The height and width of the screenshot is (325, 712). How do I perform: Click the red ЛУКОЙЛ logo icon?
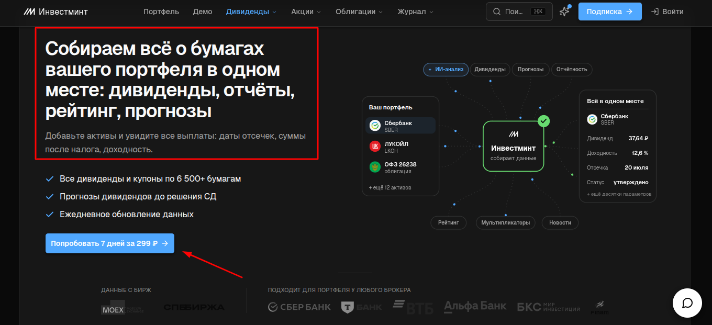[x=375, y=147]
